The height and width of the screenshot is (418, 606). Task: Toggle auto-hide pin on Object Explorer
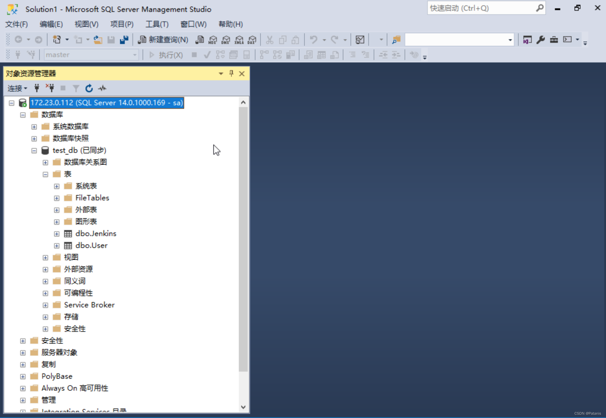point(231,73)
